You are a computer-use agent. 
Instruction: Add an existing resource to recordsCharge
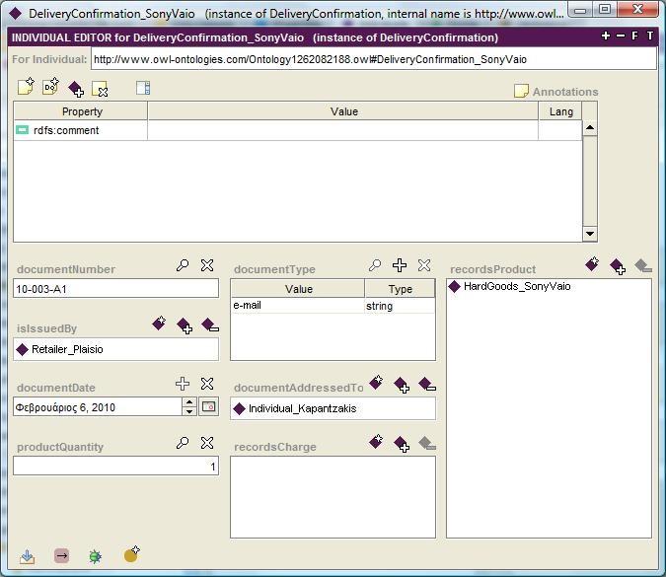(x=402, y=444)
